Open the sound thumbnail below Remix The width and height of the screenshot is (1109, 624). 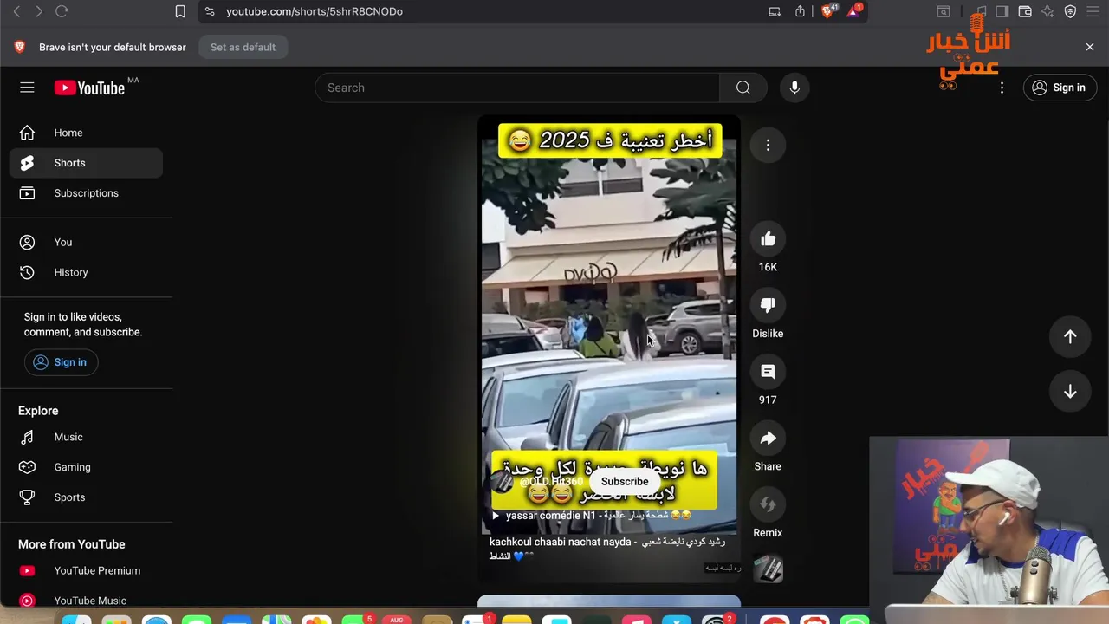tap(768, 569)
